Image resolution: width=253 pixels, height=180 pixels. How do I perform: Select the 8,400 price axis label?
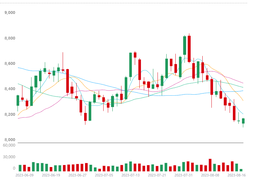point(10,89)
